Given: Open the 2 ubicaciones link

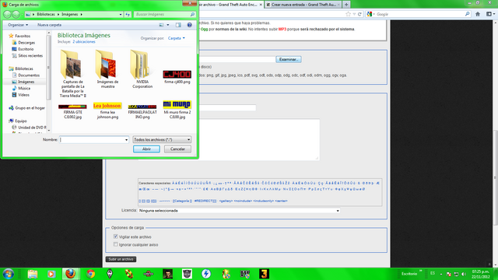Looking at the screenshot, I should coord(84,42).
